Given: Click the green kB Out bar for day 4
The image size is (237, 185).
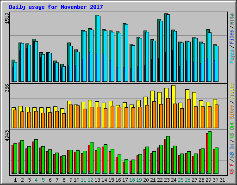Looking at the screenshot, I should (36, 157).
